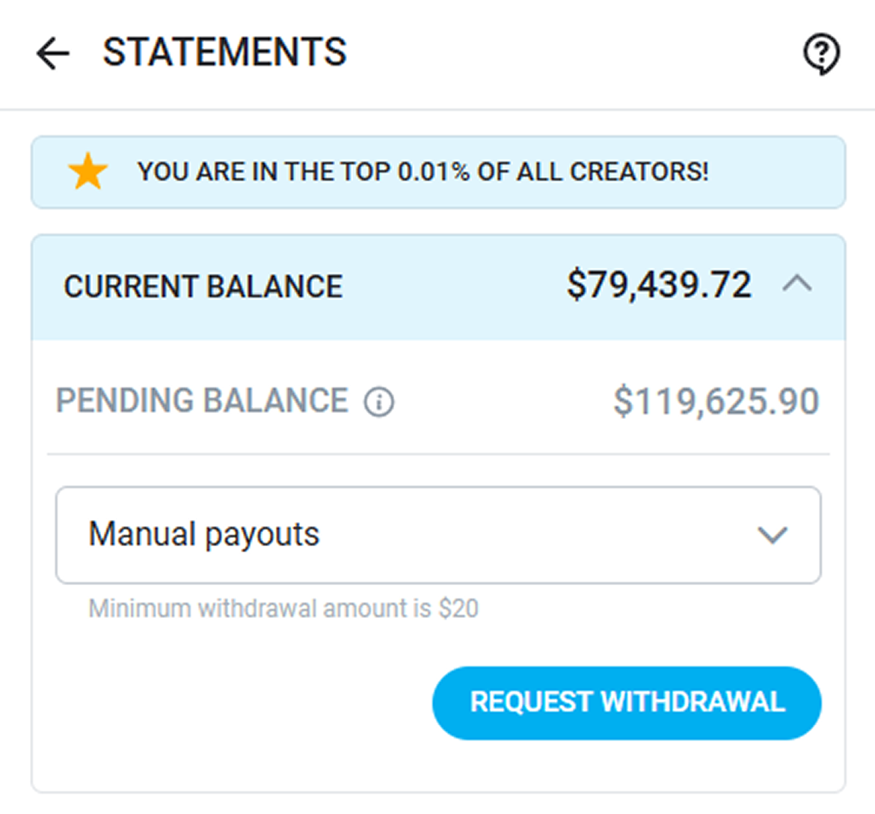Click the minimum withdrawal amount hint text

pyautogui.click(x=283, y=608)
